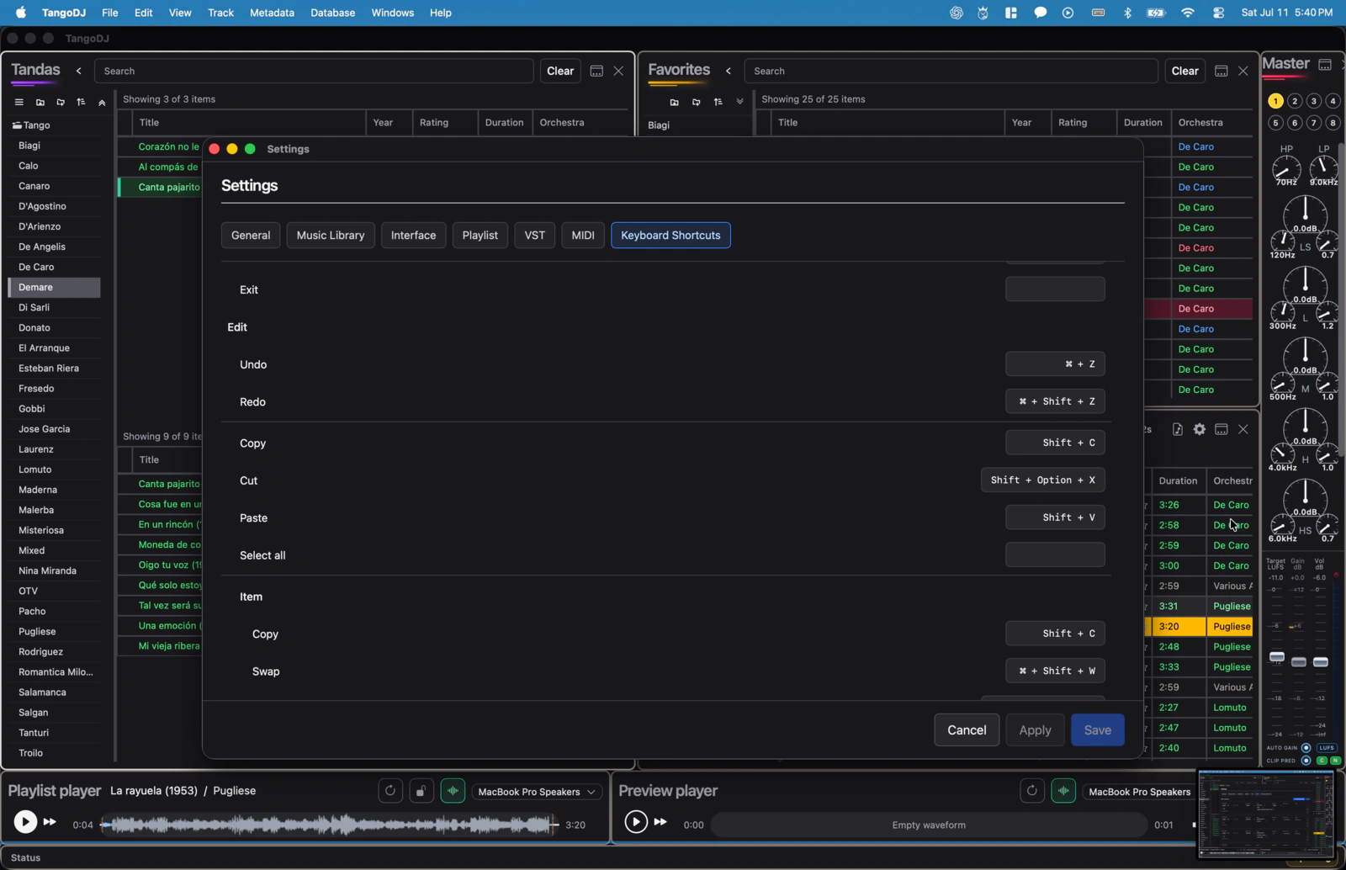Open Preview player MacBook Pro Speakers output

(x=1139, y=792)
